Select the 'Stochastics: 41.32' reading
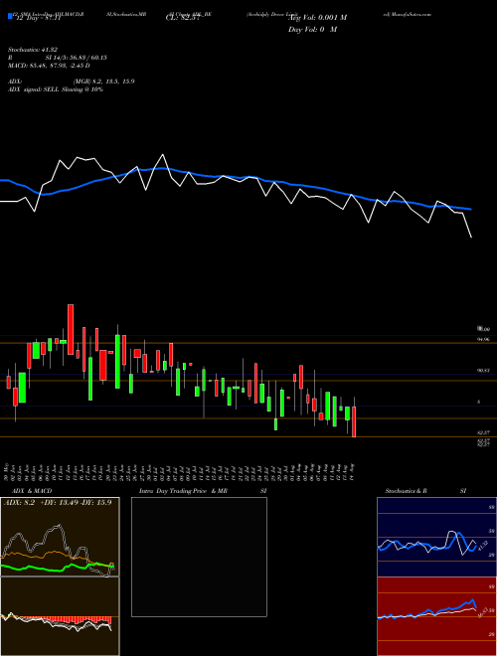497x656 pixels. (31, 51)
